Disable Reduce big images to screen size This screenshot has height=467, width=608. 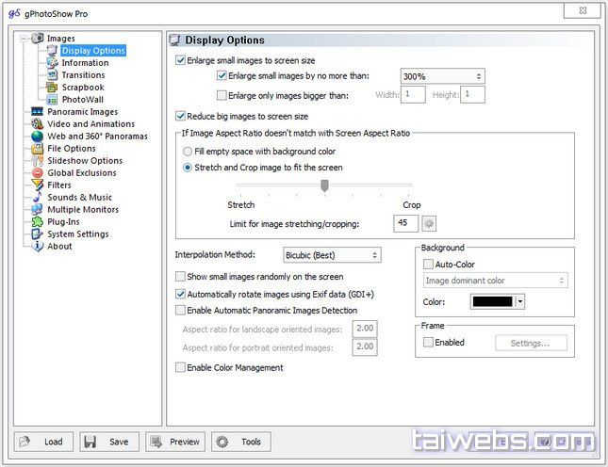coord(181,117)
